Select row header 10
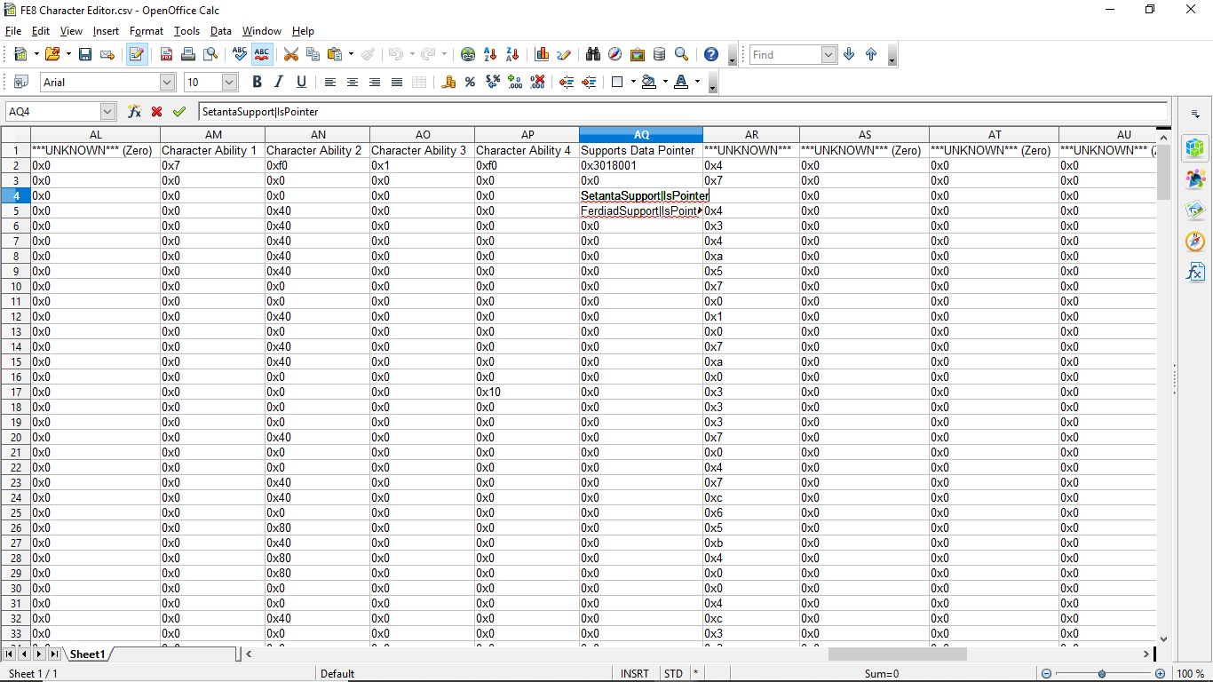1213x682 pixels. [x=16, y=286]
